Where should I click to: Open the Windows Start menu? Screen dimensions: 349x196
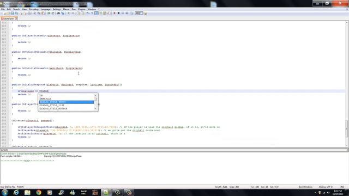[x=5, y=192]
